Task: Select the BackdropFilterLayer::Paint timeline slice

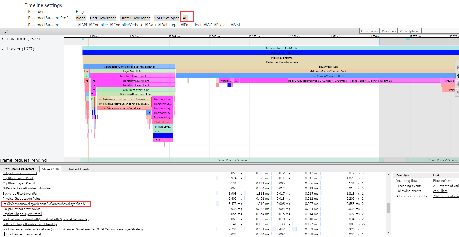Action: [136, 94]
